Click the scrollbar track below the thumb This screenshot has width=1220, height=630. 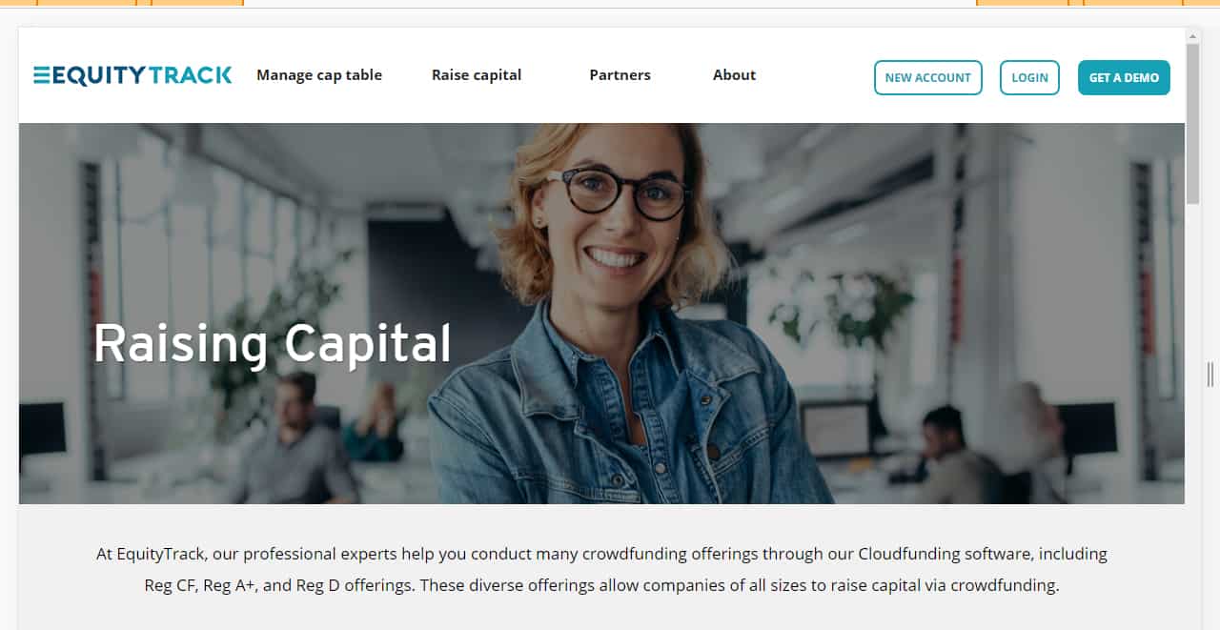(x=1192, y=410)
